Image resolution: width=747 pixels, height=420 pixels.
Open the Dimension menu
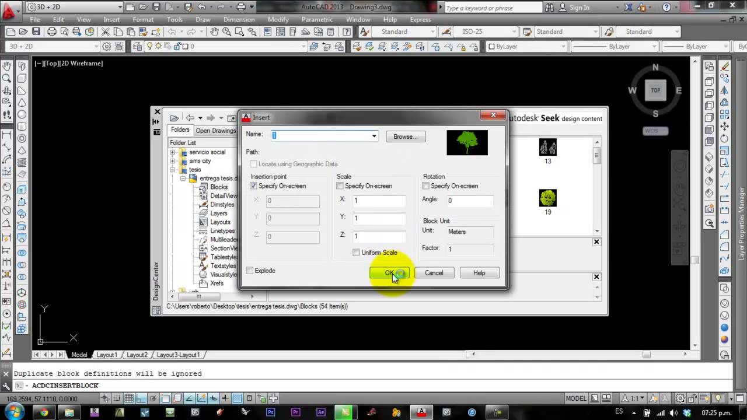tap(239, 19)
